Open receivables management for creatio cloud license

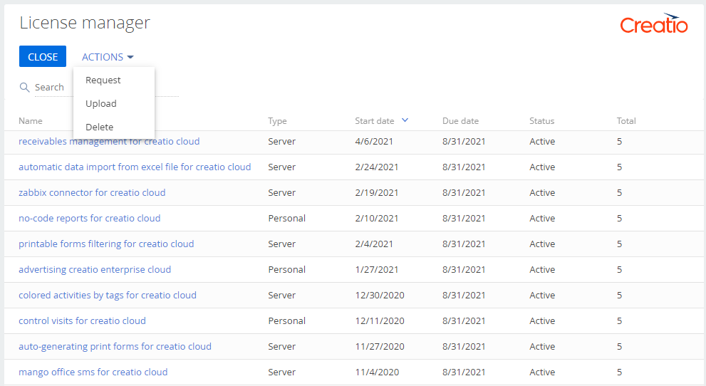pyautogui.click(x=109, y=141)
